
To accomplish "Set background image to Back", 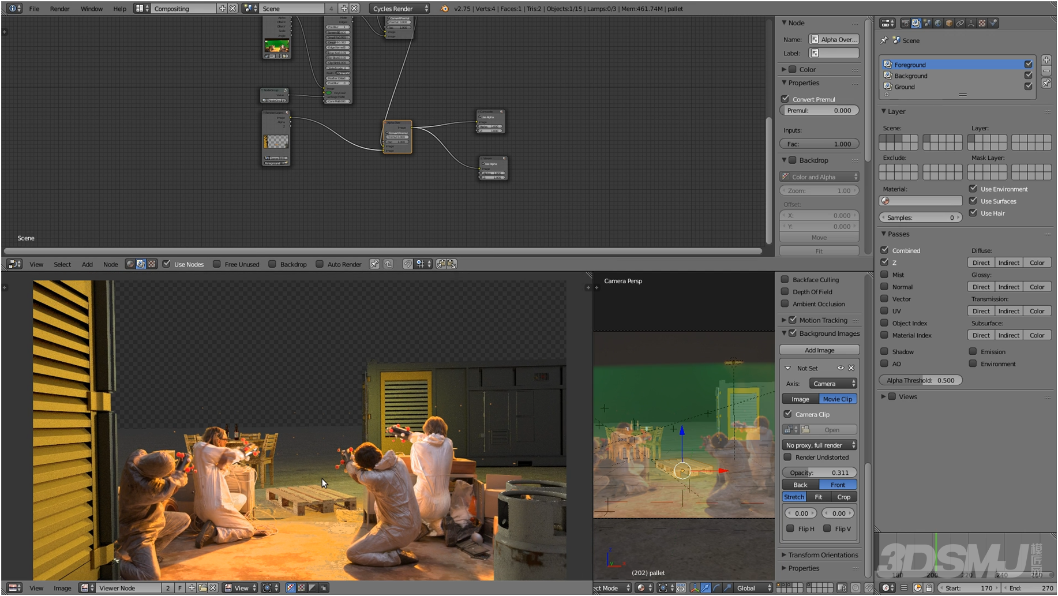I will 800,485.
